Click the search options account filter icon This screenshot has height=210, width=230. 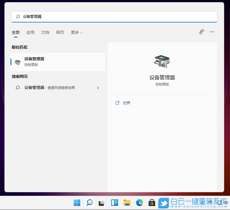click(201, 32)
